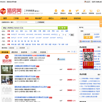Screen dimensions: 102x102
Task: Filter type by 单身公寓
Action: pyautogui.click(x=14, y=44)
